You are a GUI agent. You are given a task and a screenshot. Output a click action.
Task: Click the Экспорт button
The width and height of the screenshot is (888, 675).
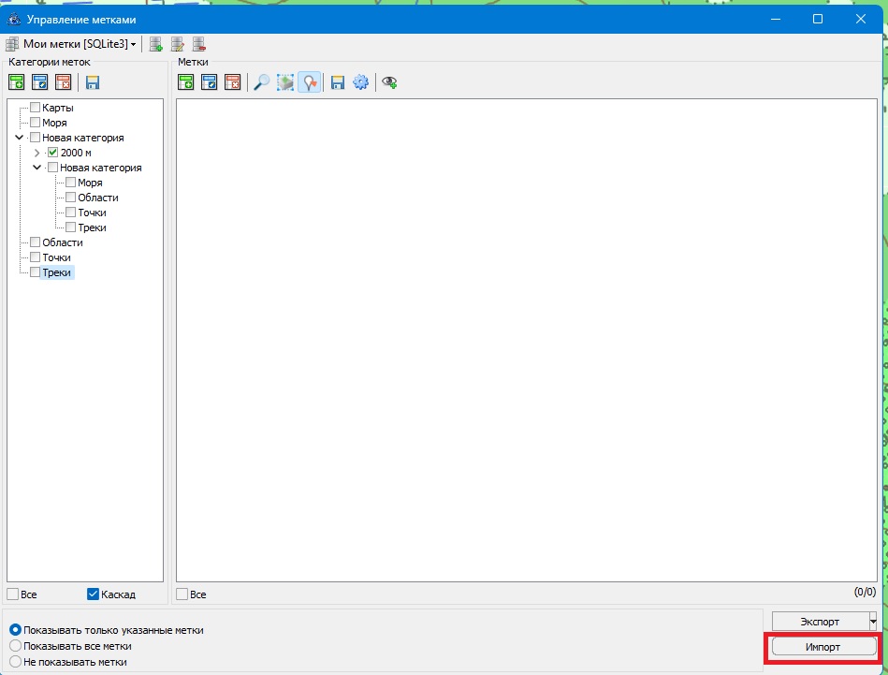[x=819, y=622]
